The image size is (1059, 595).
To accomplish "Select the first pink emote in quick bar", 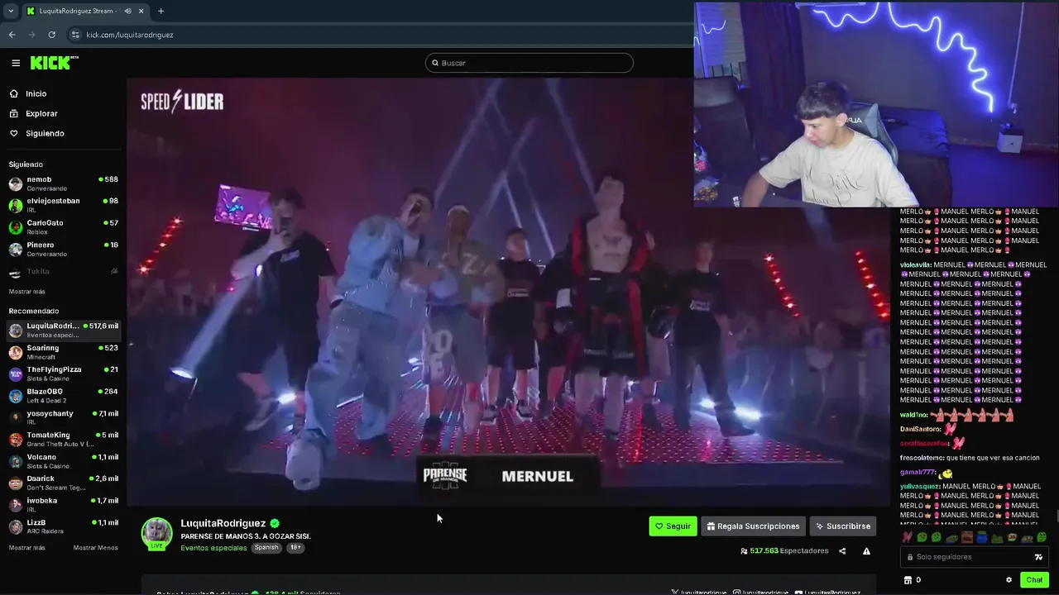I will click(x=908, y=537).
